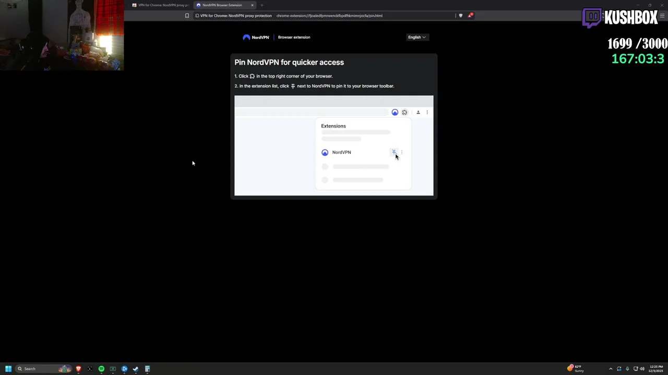This screenshot has height=375, width=668.
Task: Click the taskbar Search box
Action: click(x=43, y=369)
